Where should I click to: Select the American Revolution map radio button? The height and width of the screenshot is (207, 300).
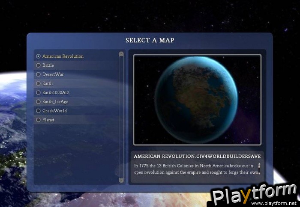[x=38, y=56]
